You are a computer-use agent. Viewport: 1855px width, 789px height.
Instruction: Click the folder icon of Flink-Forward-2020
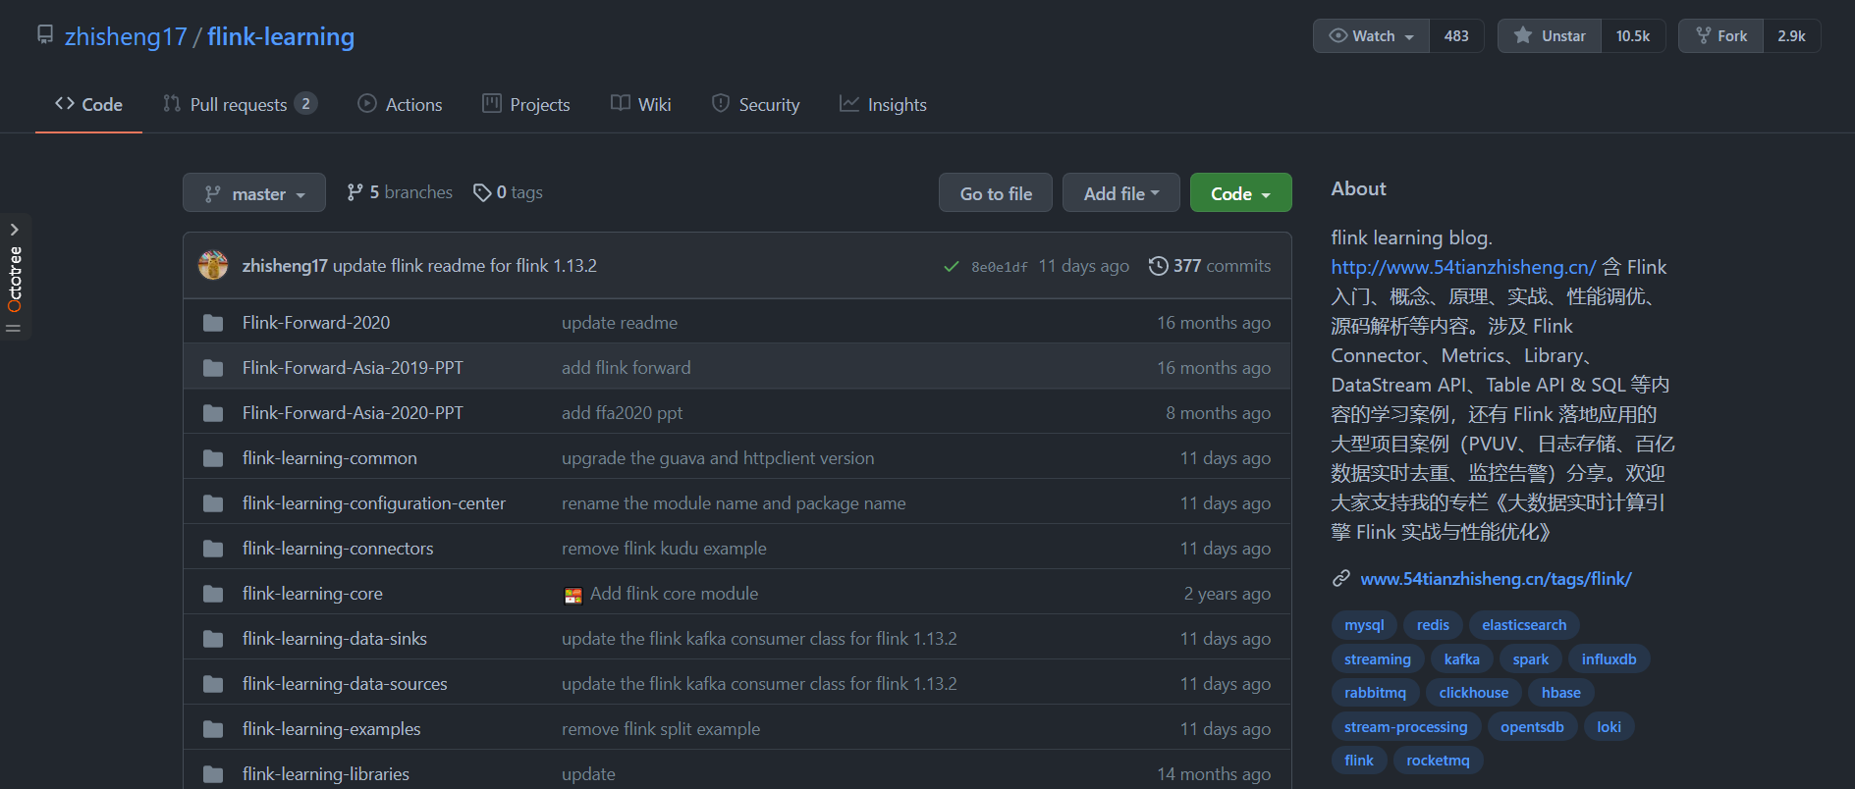[x=213, y=323]
